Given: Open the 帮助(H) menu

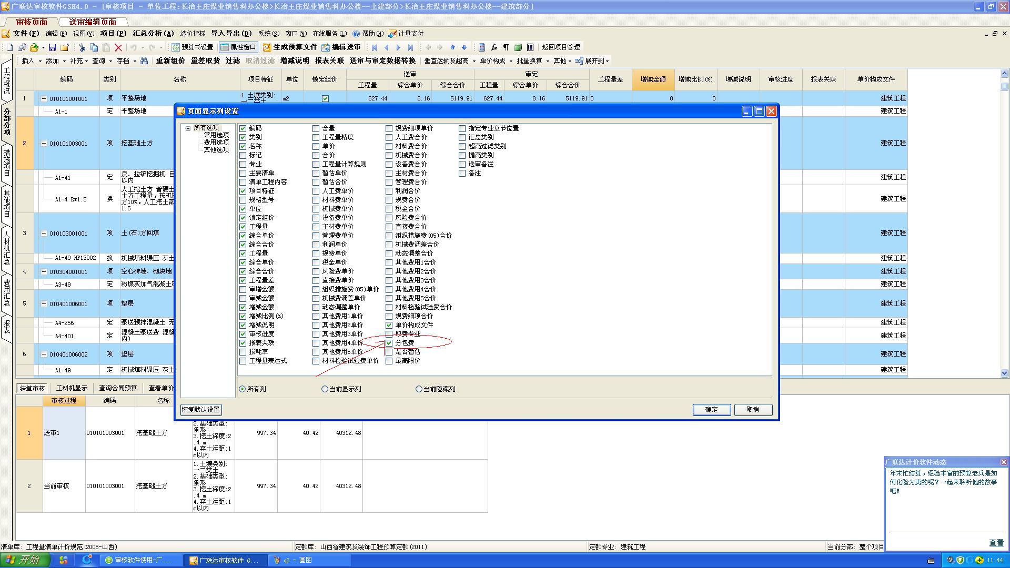Looking at the screenshot, I should (x=368, y=34).
